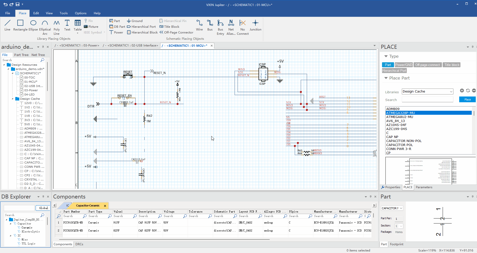Toggle the Title block type filter
This screenshot has width=477, height=253.
(452, 65)
